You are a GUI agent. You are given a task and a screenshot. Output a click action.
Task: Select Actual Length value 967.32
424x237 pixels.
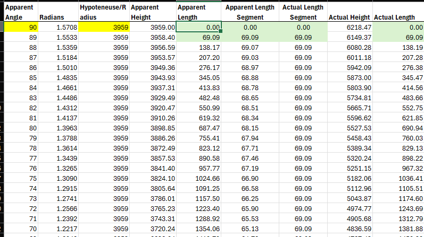[x=398, y=168]
